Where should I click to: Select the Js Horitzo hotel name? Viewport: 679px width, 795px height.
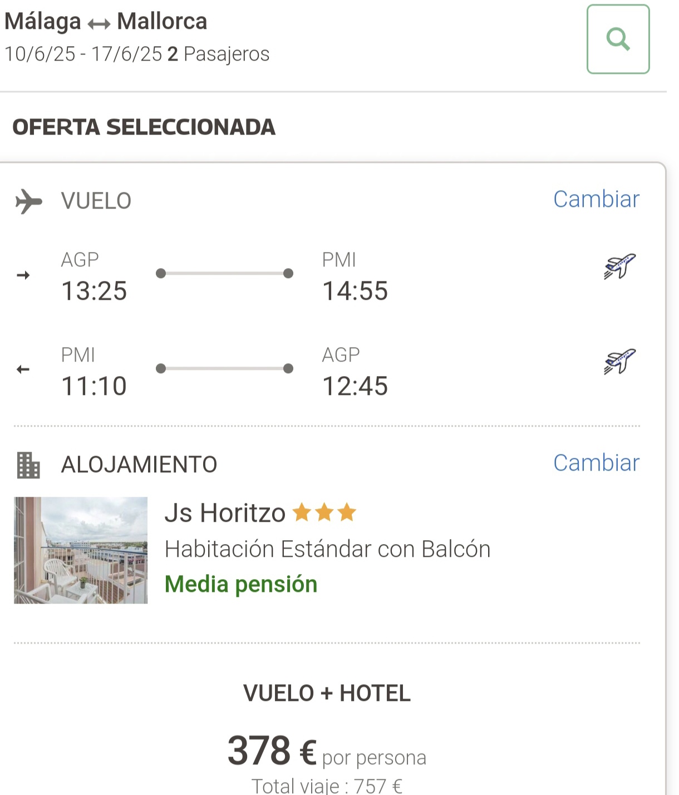tap(225, 513)
